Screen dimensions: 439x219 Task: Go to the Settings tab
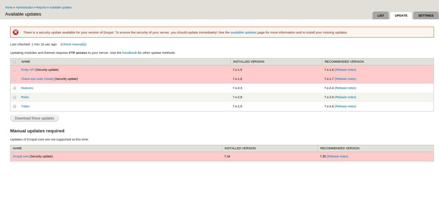tap(426, 16)
